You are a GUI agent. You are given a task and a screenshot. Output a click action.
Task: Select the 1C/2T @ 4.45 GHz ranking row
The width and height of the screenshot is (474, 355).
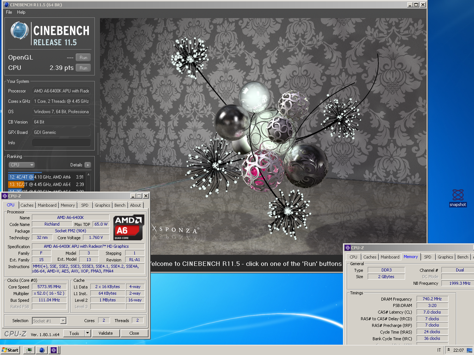[x=47, y=184]
